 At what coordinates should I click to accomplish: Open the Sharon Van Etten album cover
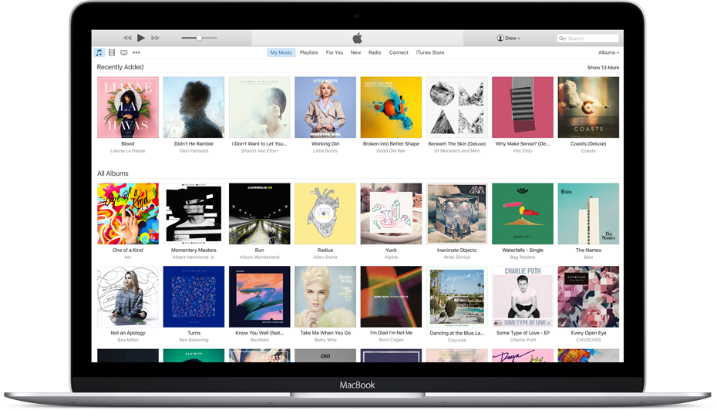260,107
